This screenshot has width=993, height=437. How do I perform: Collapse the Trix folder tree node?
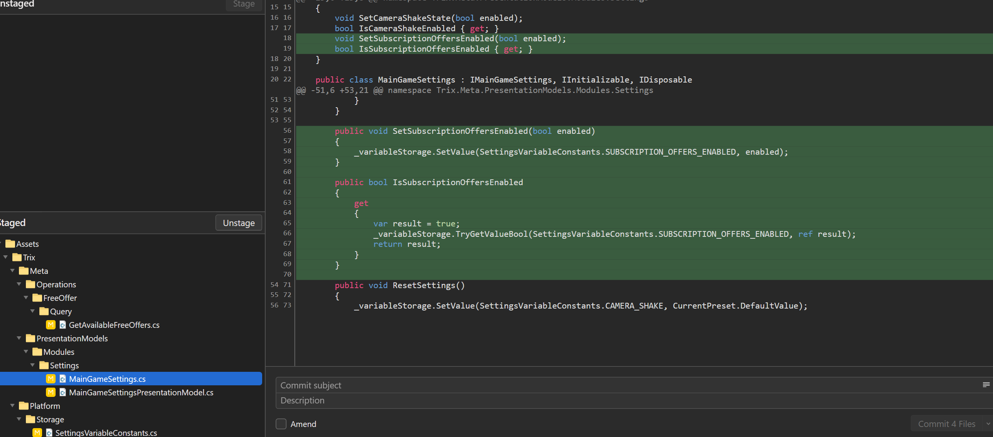click(6, 257)
